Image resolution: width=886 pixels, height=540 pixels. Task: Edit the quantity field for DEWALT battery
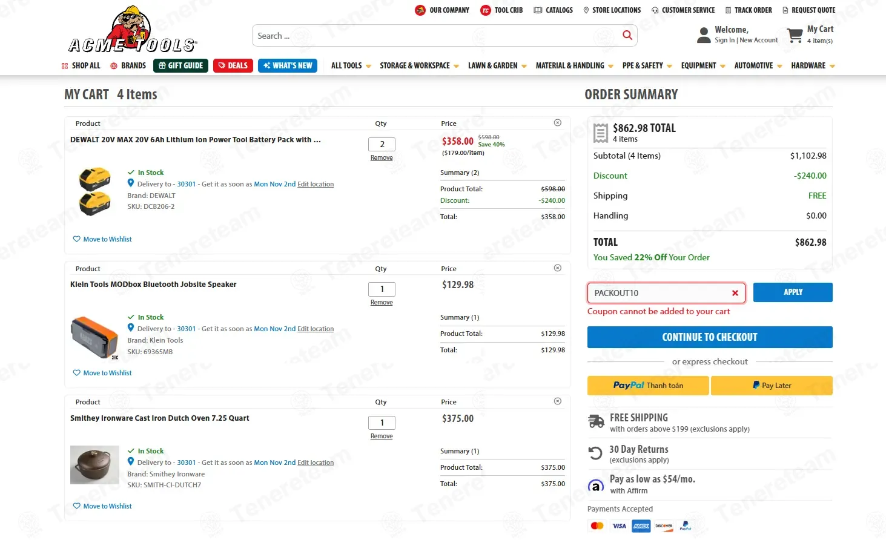382,144
